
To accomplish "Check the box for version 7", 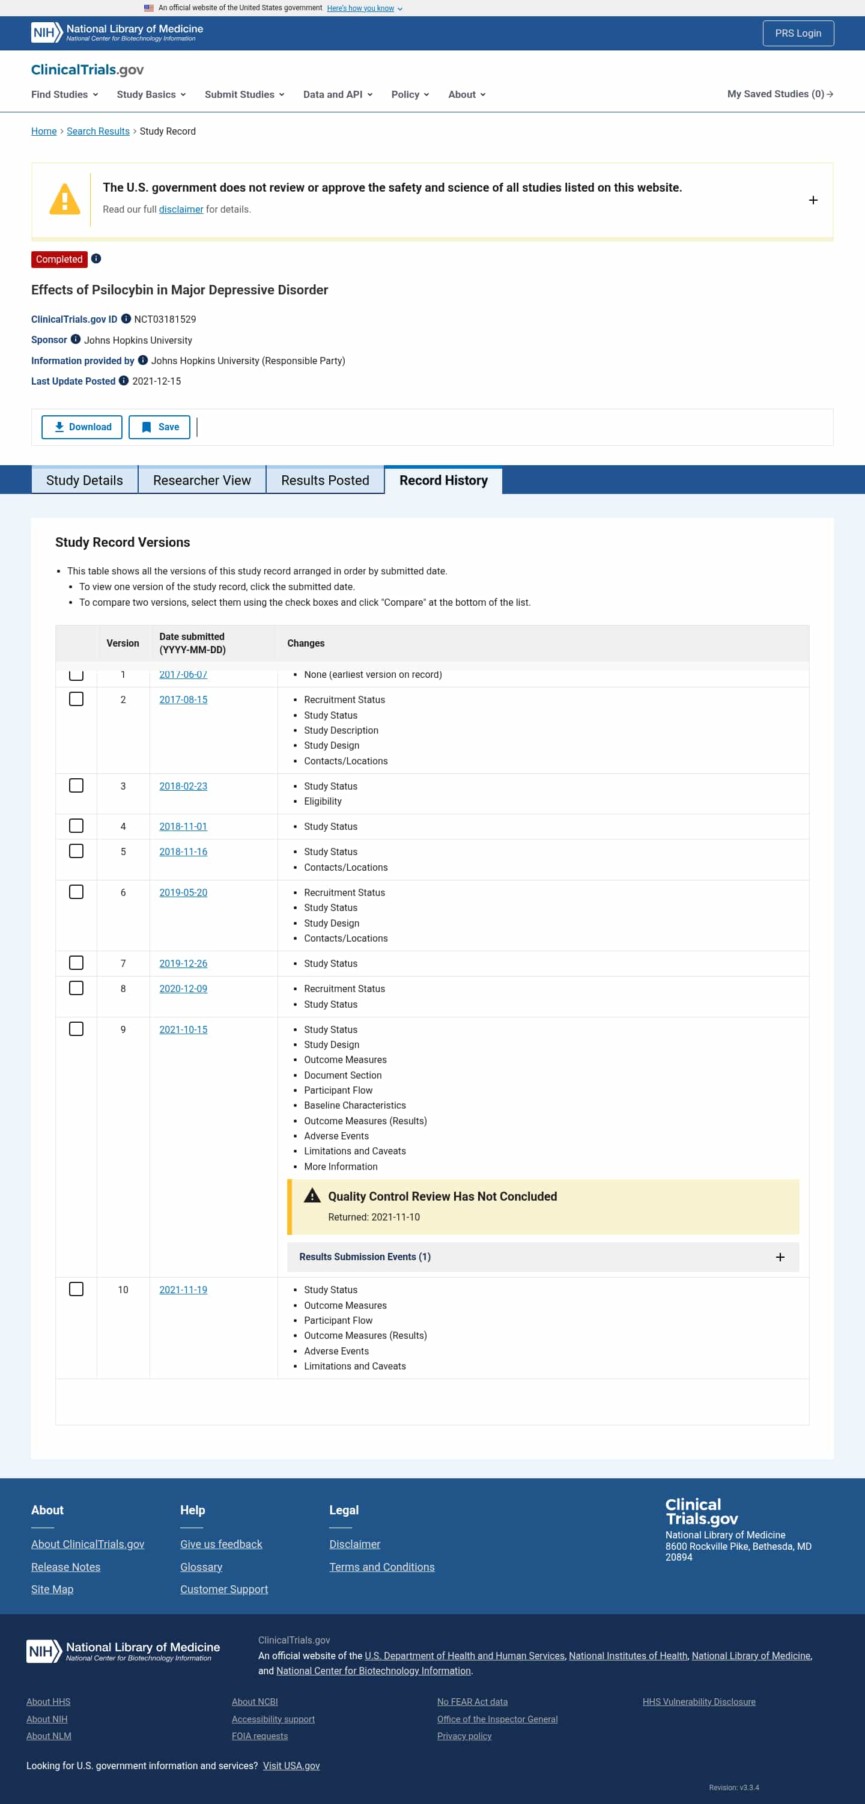I will tap(76, 963).
